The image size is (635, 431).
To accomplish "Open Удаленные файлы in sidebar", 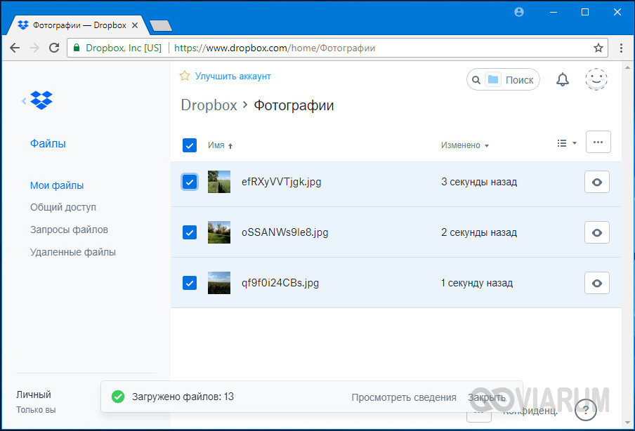I will [x=73, y=252].
